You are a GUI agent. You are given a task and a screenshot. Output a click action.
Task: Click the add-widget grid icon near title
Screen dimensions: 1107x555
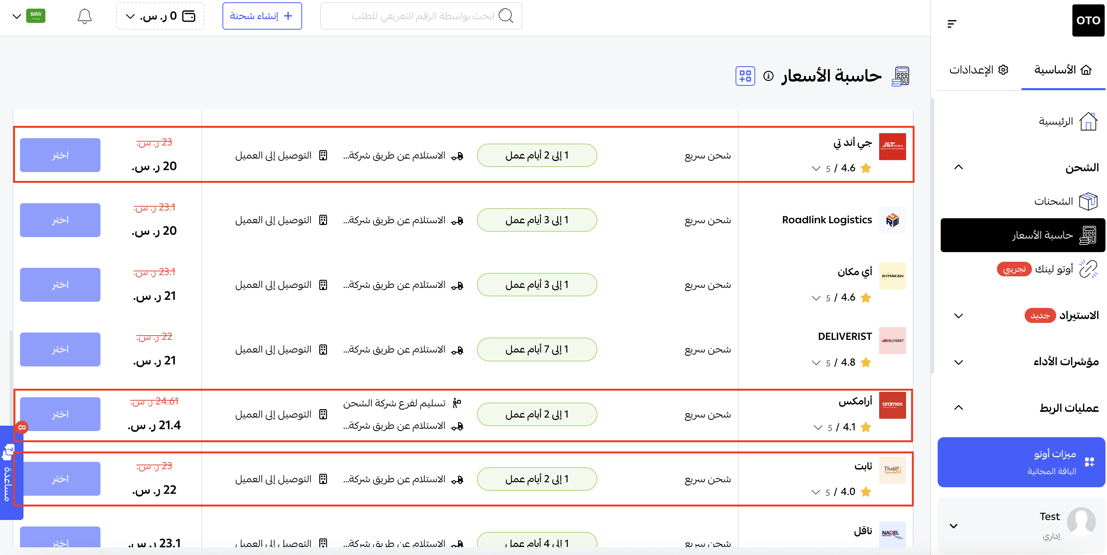(745, 76)
